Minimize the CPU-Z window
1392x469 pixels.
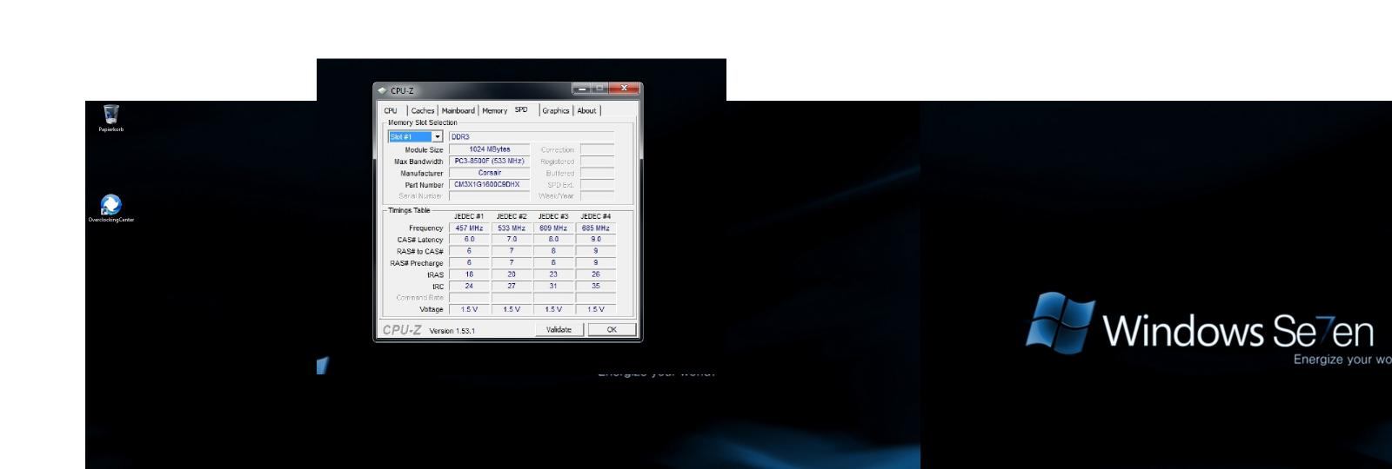(582, 88)
